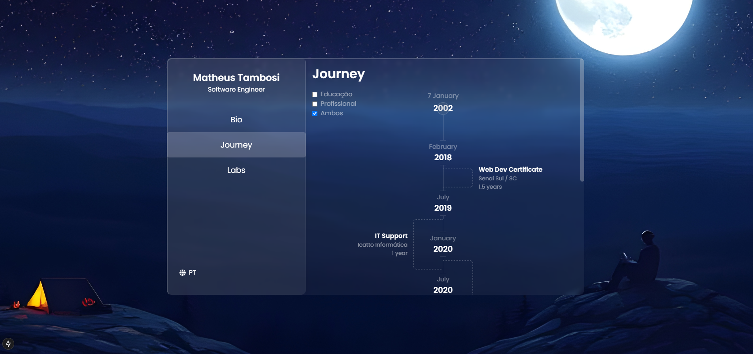Select the IT Support timeline entry
Screen dimensions: 753x354
(391, 236)
